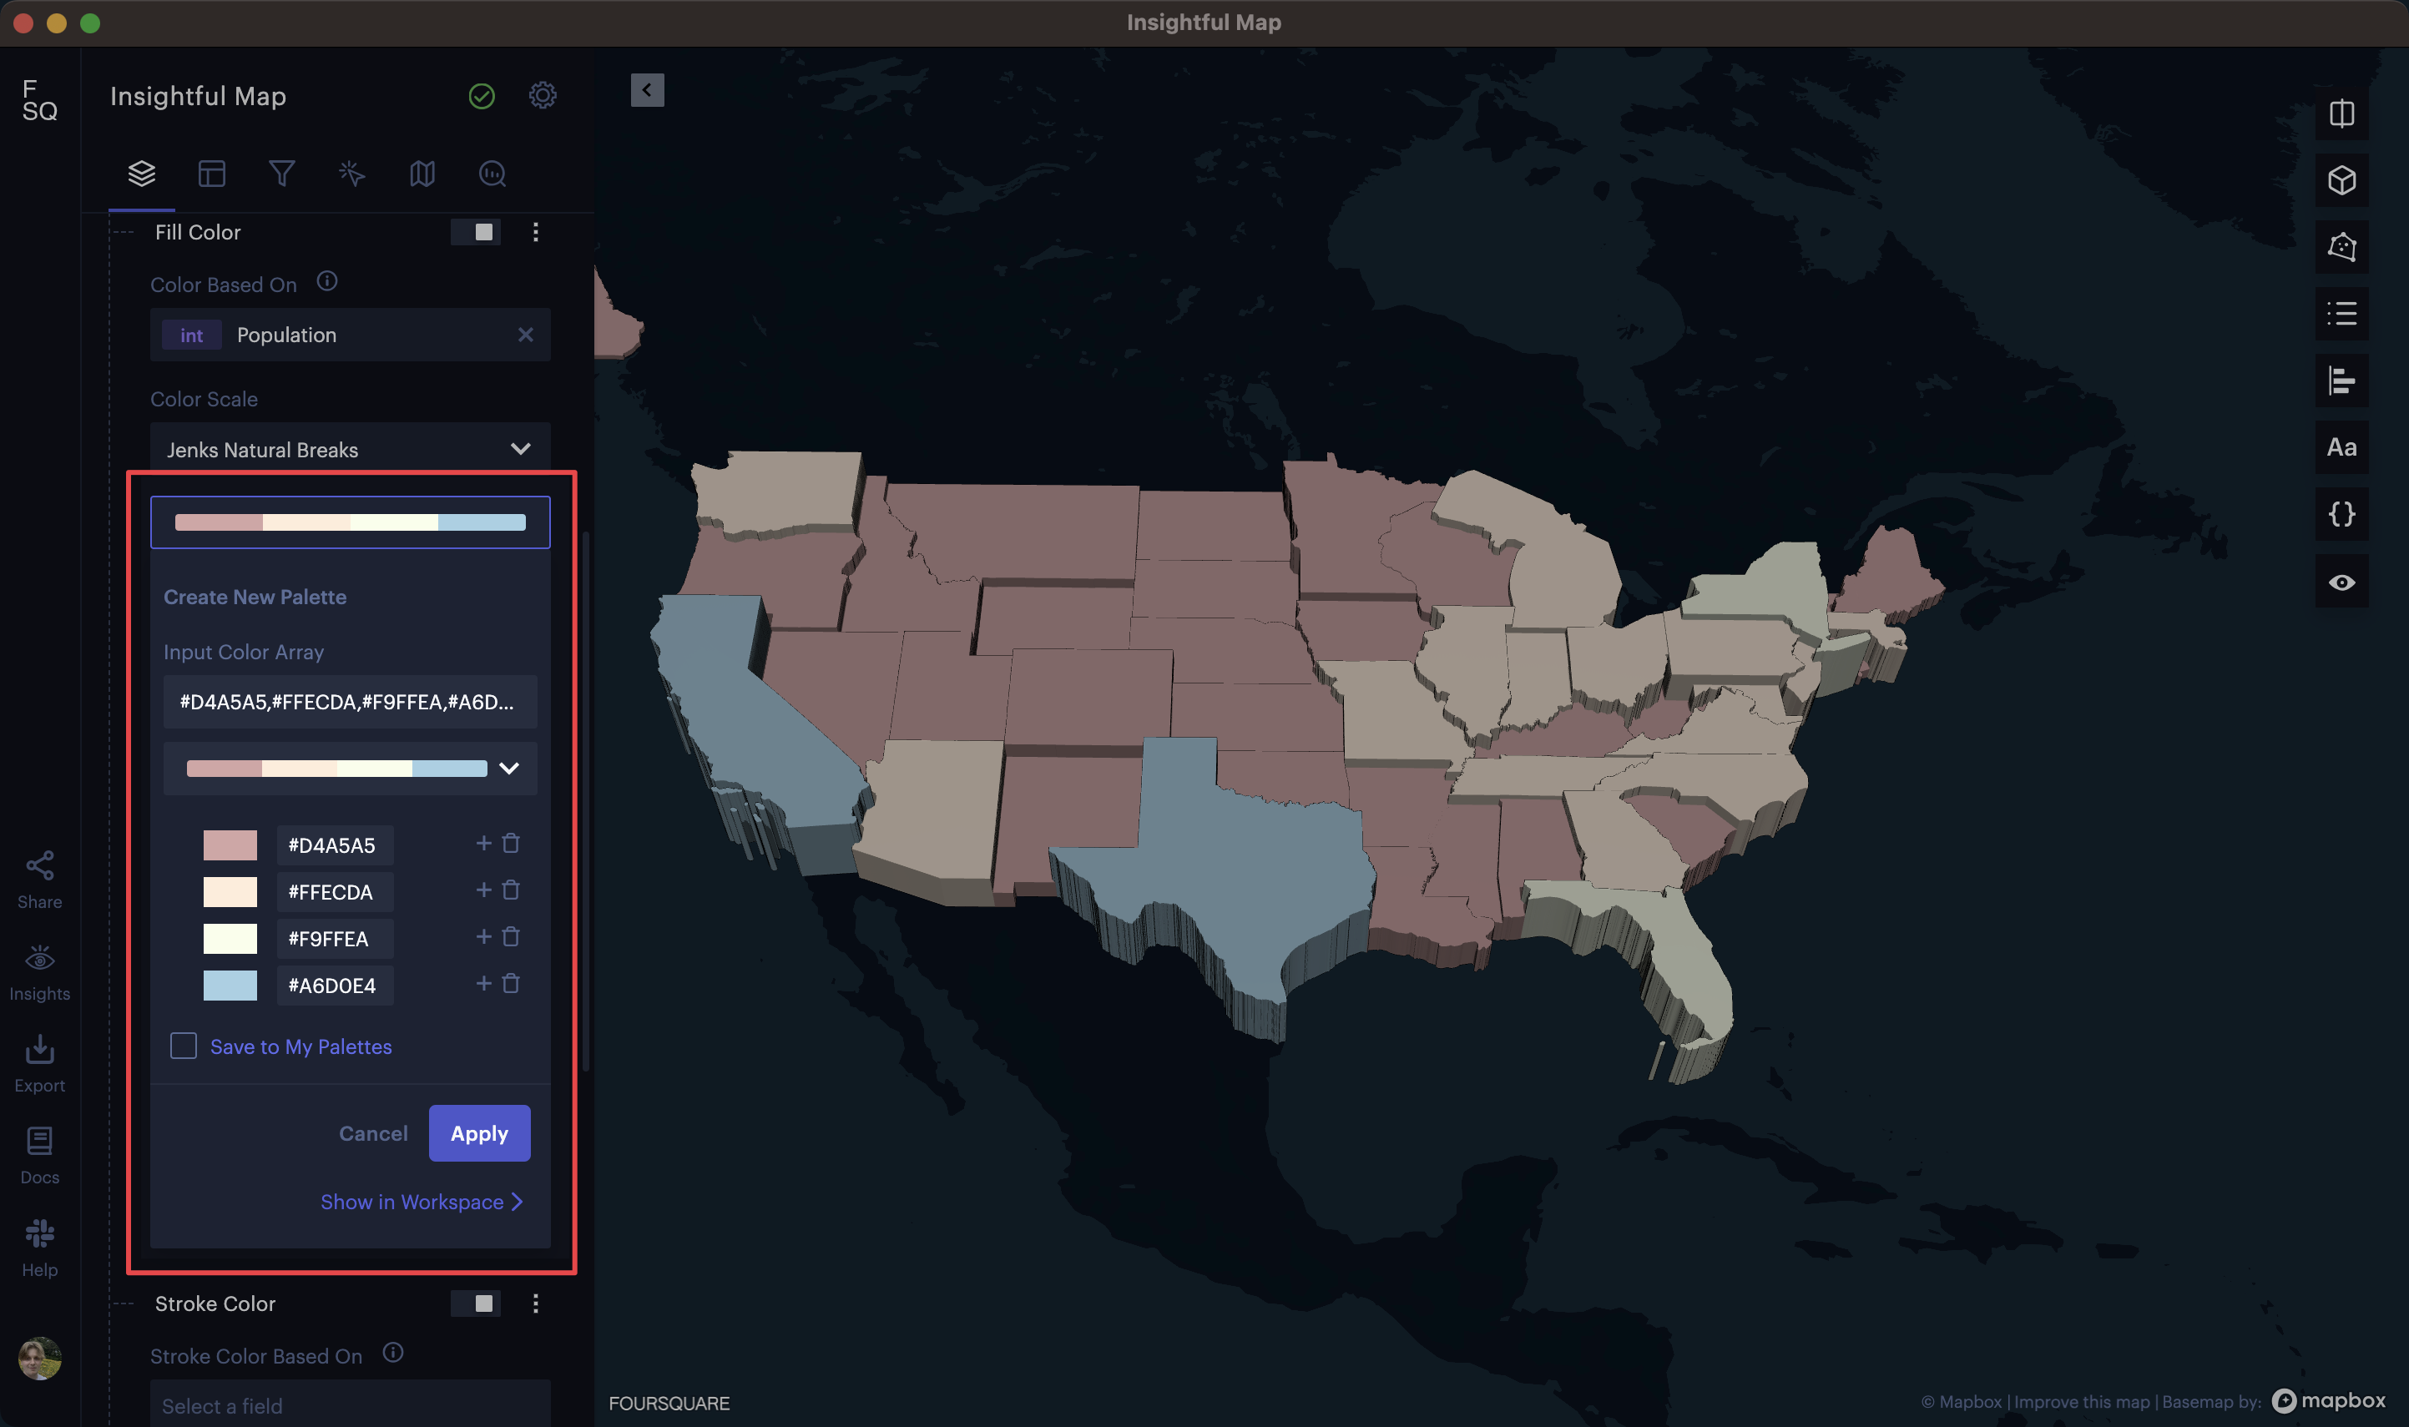Show the map legend list icon
Screen dimensions: 2409x1427
pos(2341,314)
